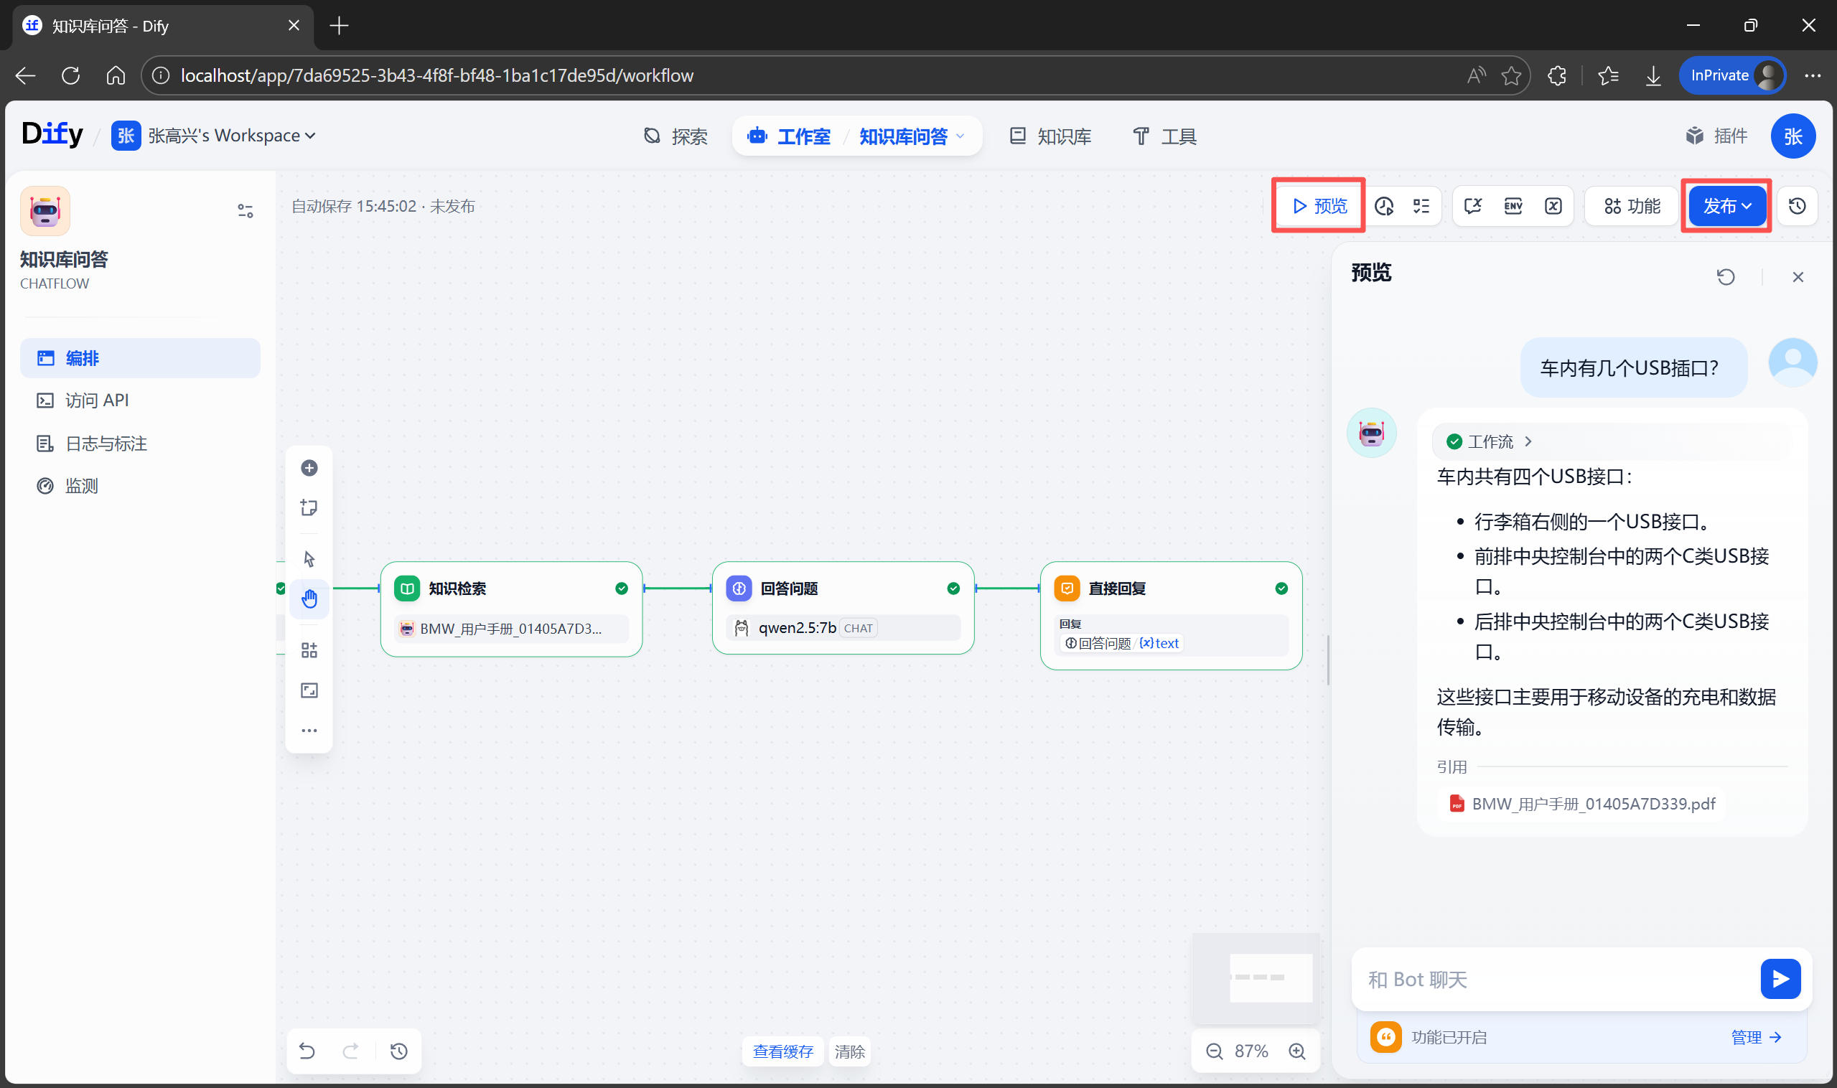Open the checklist icon in top toolbar
The width and height of the screenshot is (1837, 1088).
pos(1421,206)
